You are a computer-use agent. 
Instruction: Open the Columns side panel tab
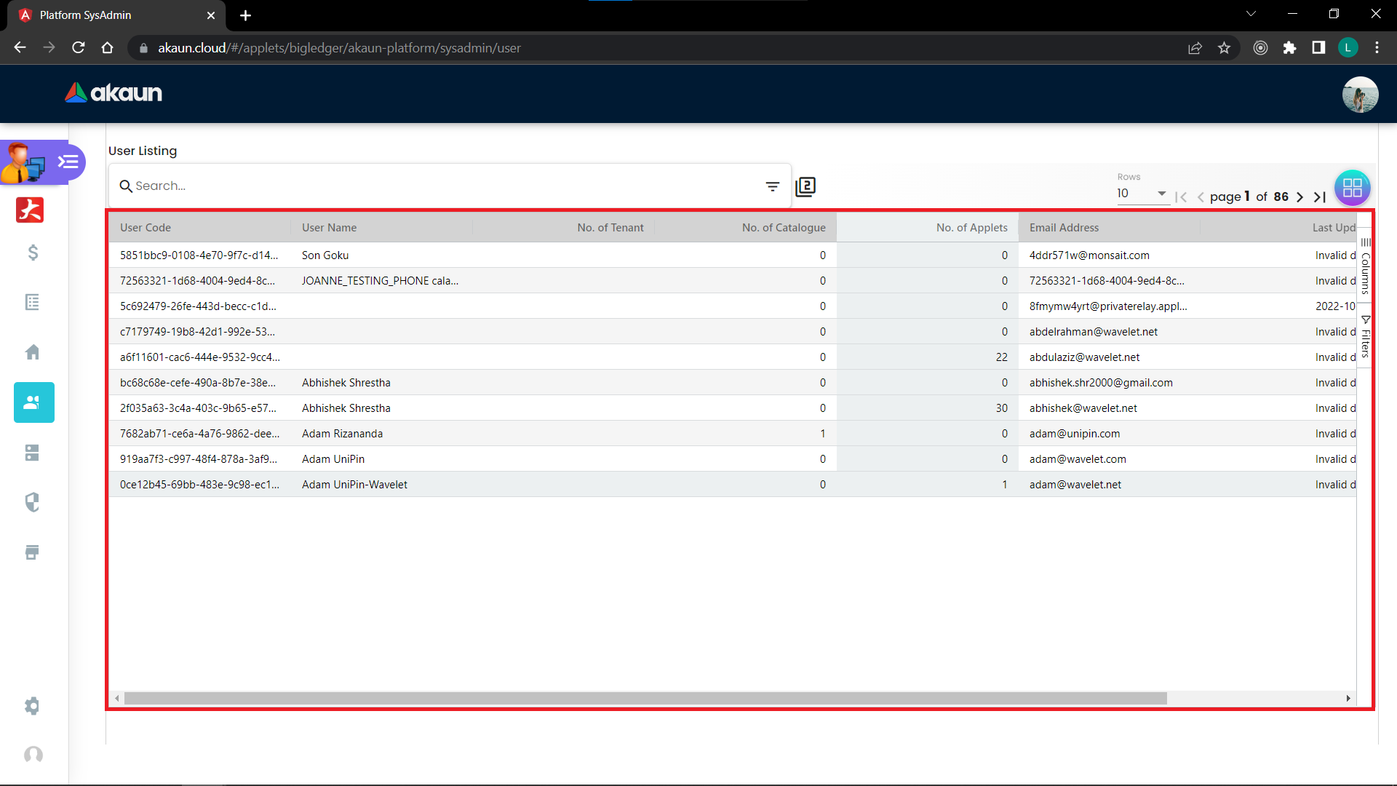pyautogui.click(x=1366, y=266)
